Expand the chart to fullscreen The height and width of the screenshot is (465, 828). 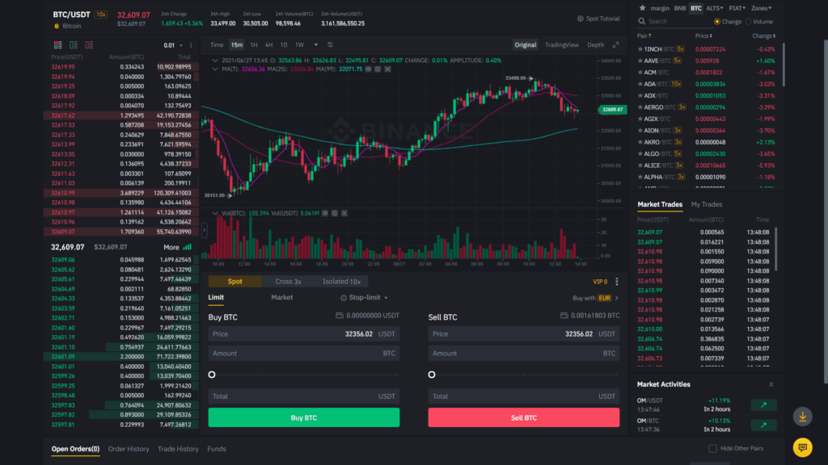[615, 45]
